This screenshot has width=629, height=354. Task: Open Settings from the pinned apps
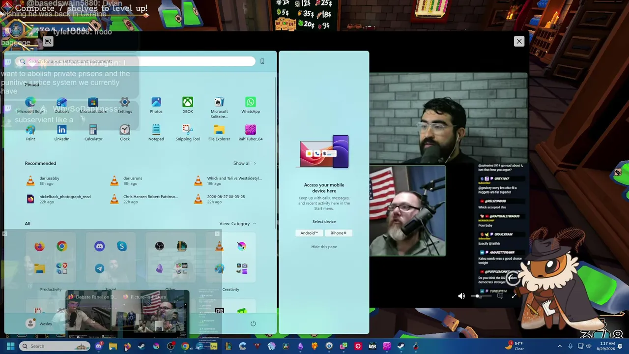pyautogui.click(x=125, y=105)
